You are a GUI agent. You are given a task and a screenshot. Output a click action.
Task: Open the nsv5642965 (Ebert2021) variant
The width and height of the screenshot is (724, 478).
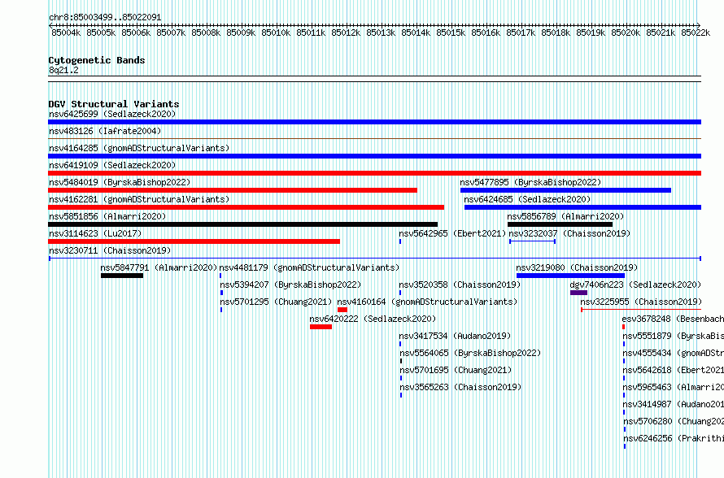tap(452, 233)
